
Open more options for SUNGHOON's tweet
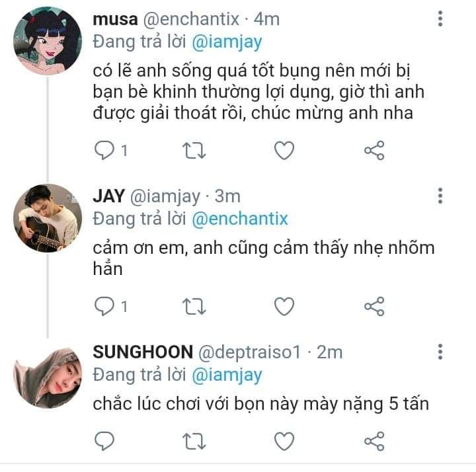pyautogui.click(x=440, y=352)
